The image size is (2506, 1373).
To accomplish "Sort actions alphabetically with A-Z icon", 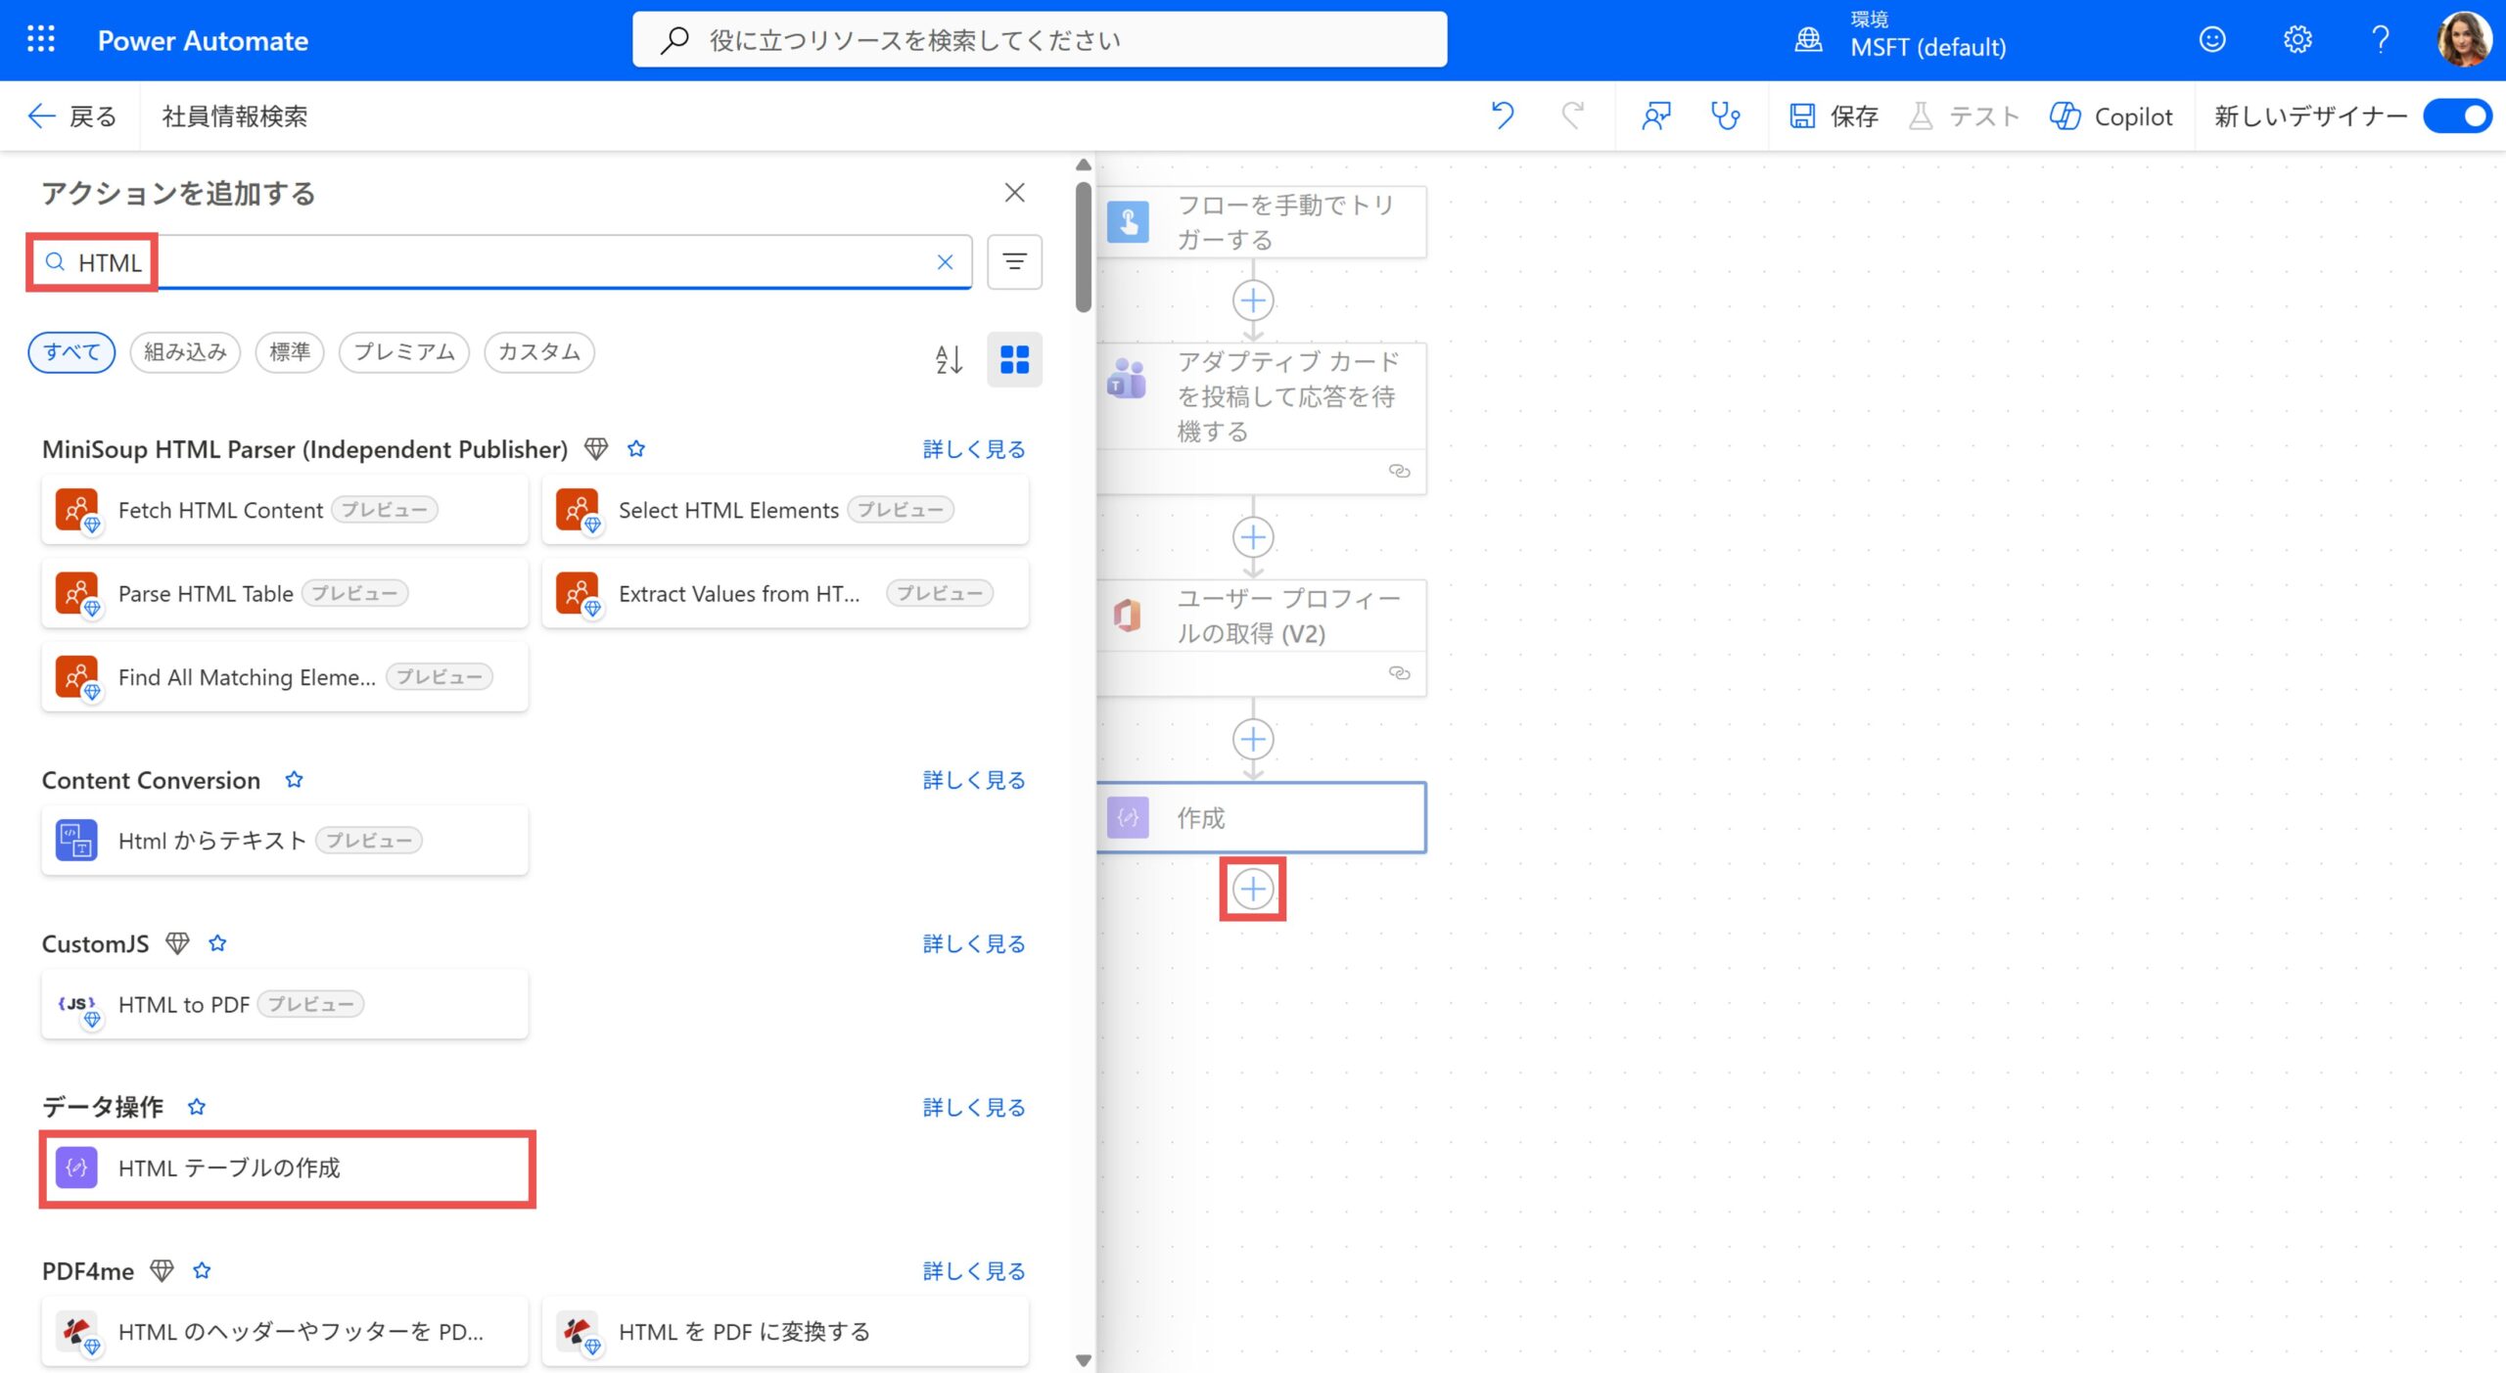I will pos(948,359).
